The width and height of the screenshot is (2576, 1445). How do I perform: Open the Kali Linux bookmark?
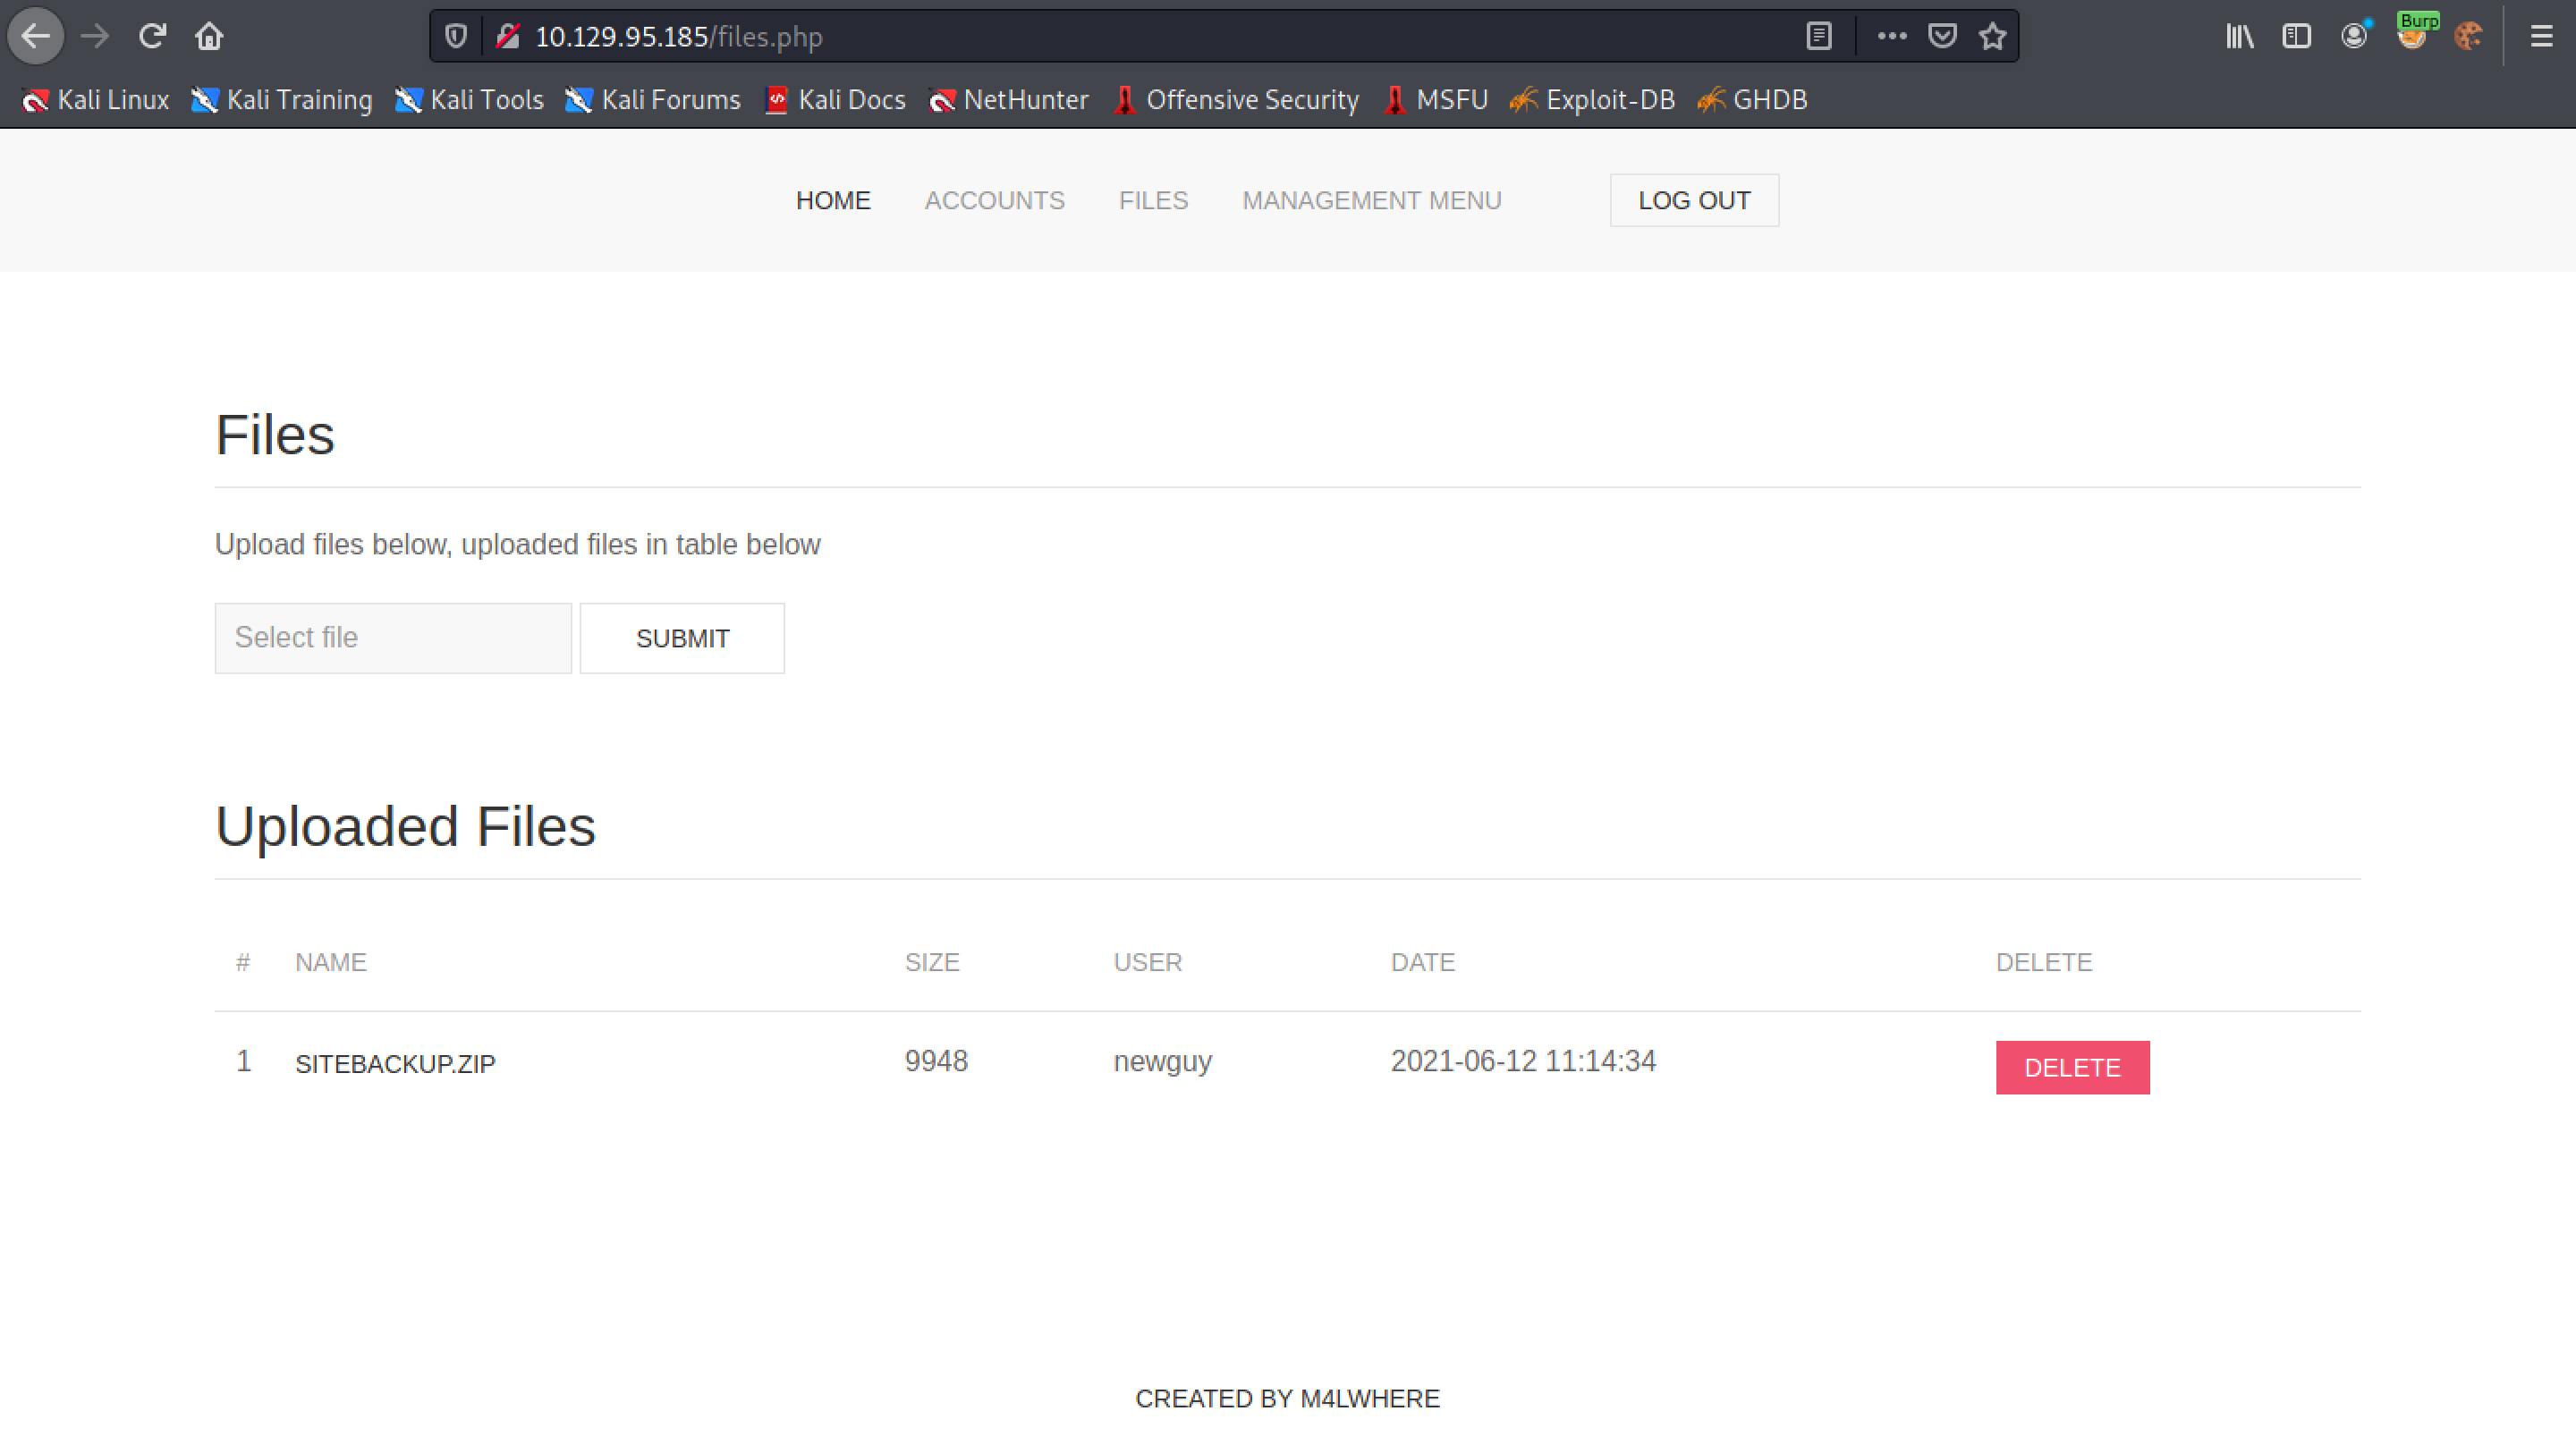[x=96, y=100]
